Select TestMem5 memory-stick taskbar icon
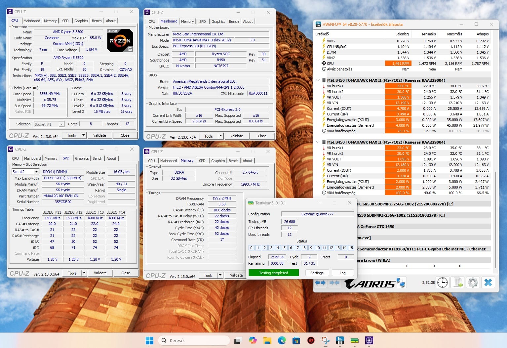507x348 pixels. [x=355, y=340]
